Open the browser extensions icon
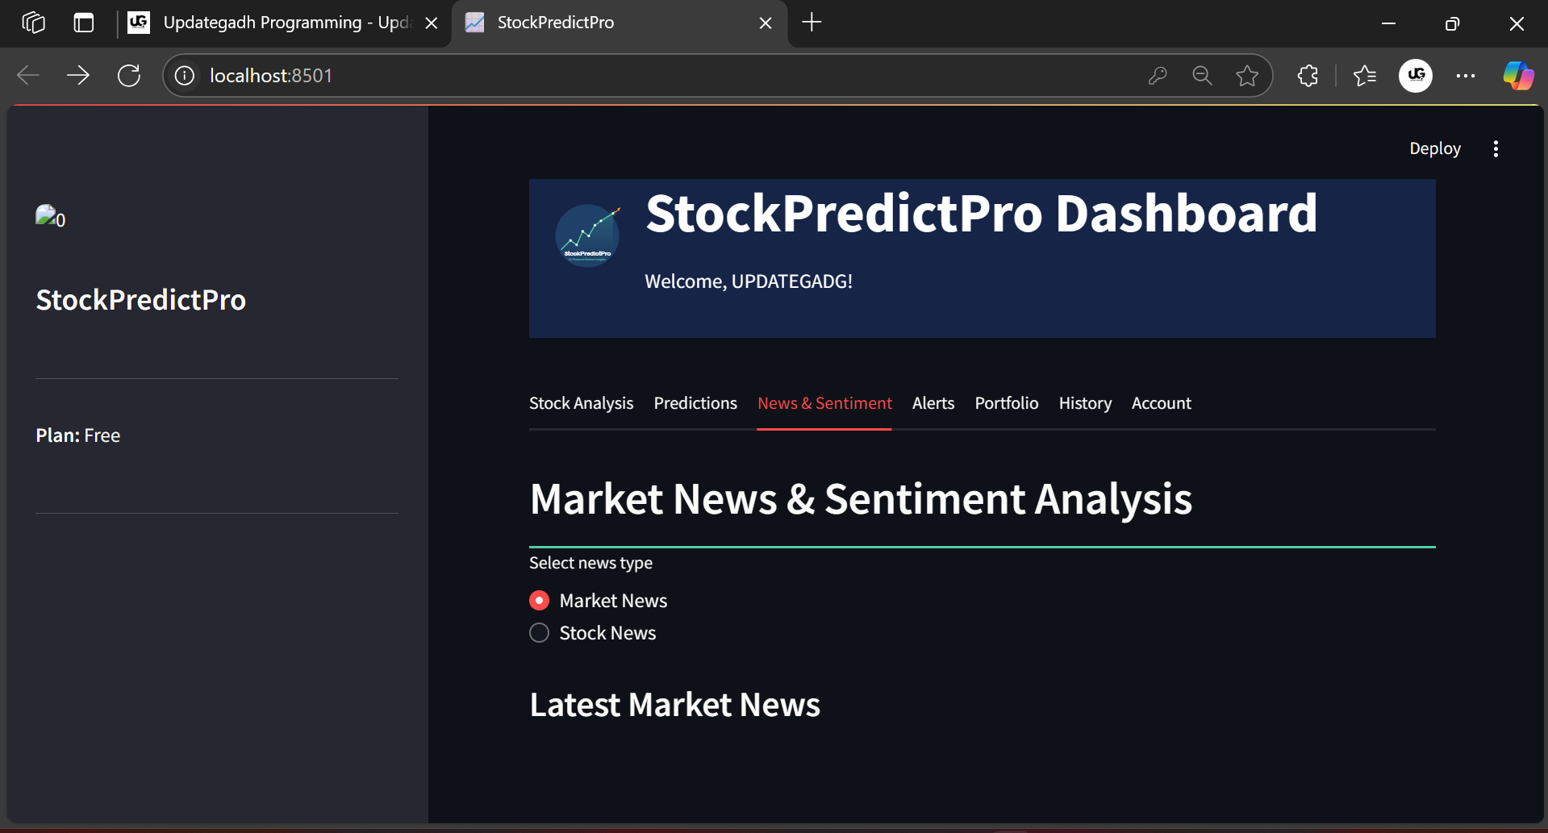The height and width of the screenshot is (833, 1548). [x=1308, y=76]
